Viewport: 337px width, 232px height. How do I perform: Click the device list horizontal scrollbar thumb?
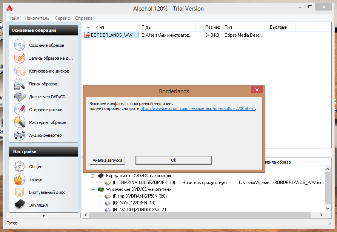[x=200, y=215]
